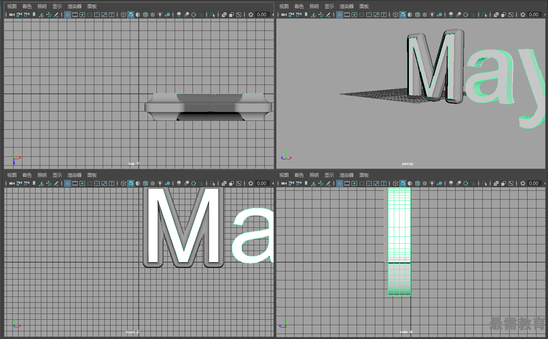The width and height of the screenshot is (548, 339).
Task: Click smooth shade all icon in top panel
Action: tap(131, 15)
